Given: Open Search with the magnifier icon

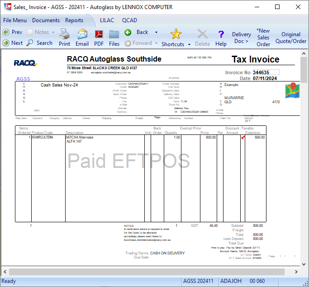Looking at the screenshot, I should coord(29,43).
